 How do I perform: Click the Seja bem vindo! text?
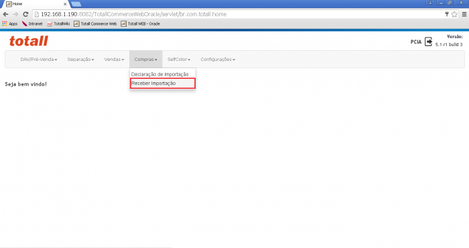(25, 84)
